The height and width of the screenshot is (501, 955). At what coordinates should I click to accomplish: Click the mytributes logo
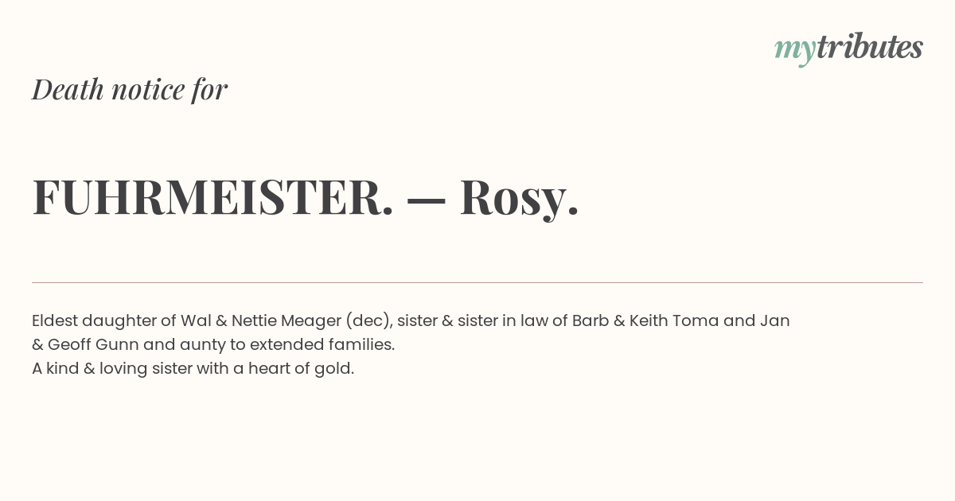point(848,49)
